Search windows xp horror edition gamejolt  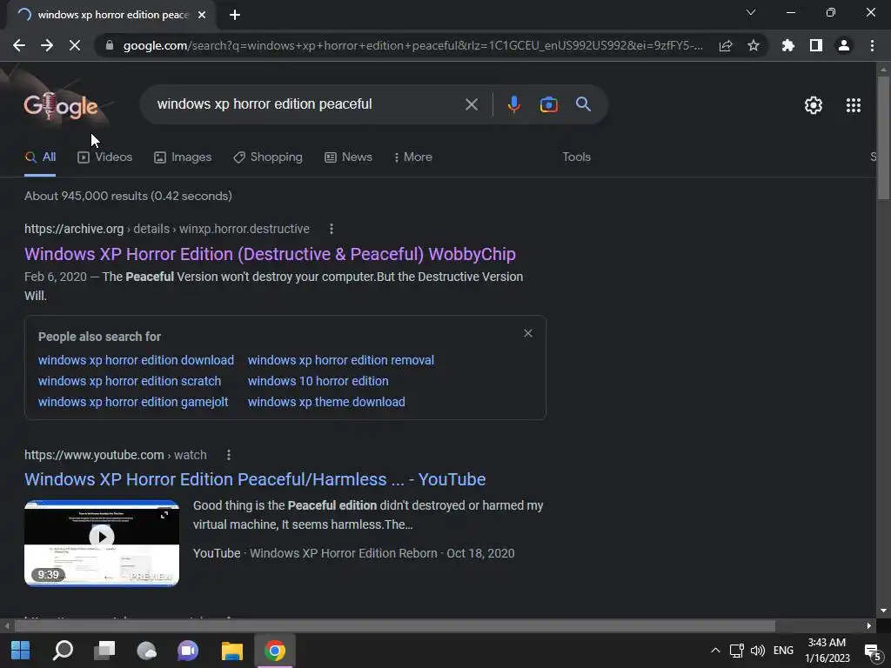(133, 402)
